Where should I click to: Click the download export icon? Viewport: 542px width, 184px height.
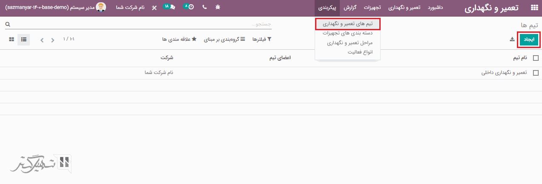512,40
